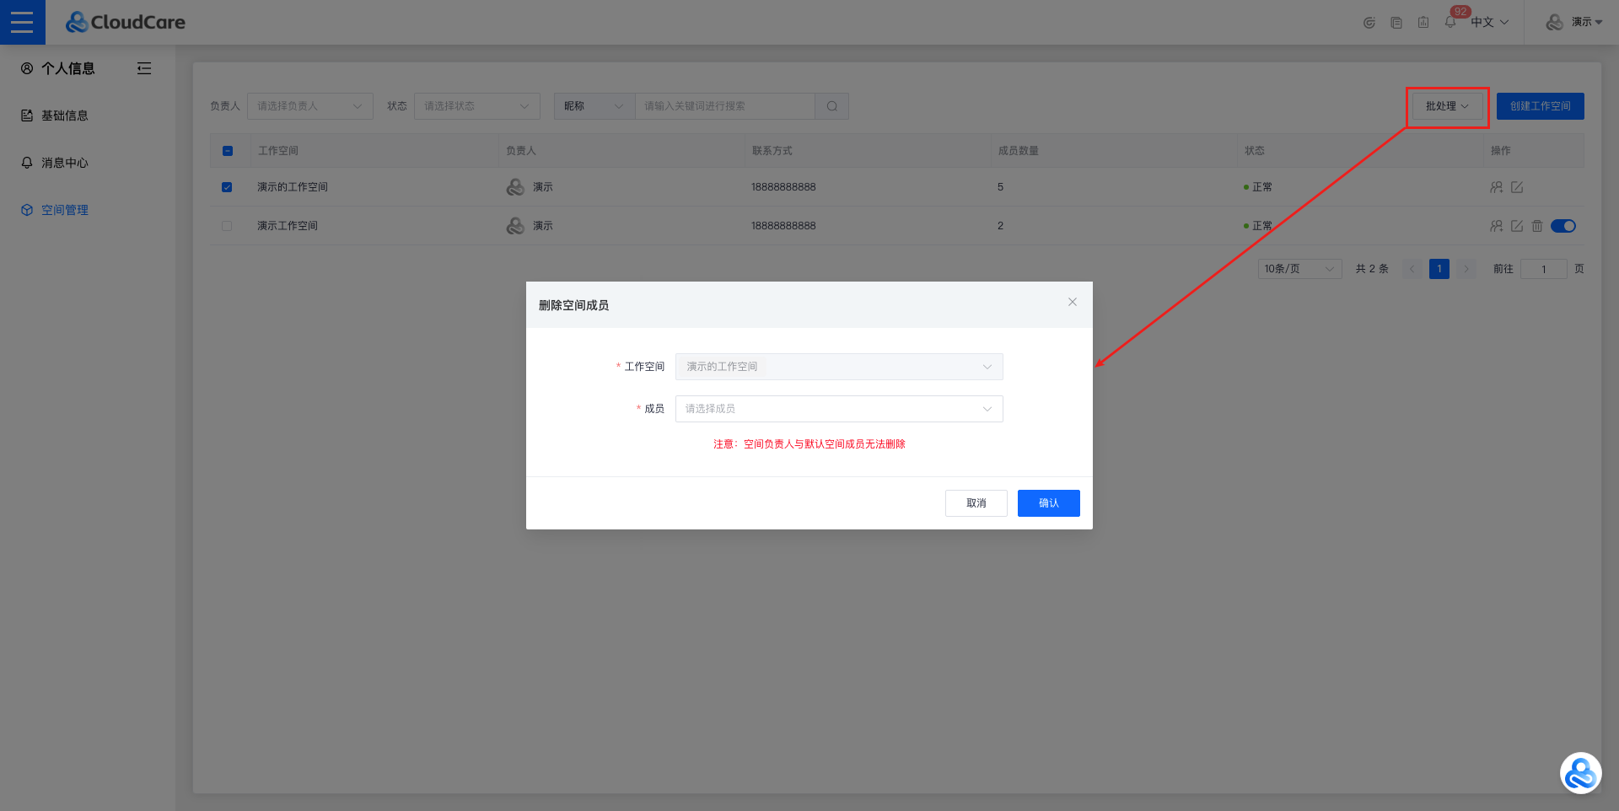
Task: Expand the 成员 member selection dropdown
Action: (x=838, y=409)
